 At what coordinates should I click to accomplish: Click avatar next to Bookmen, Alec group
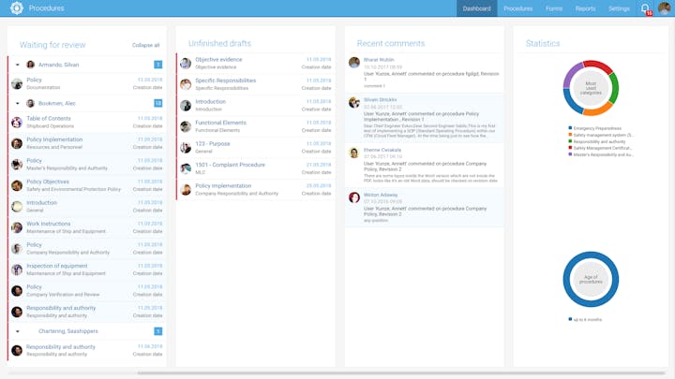31,103
